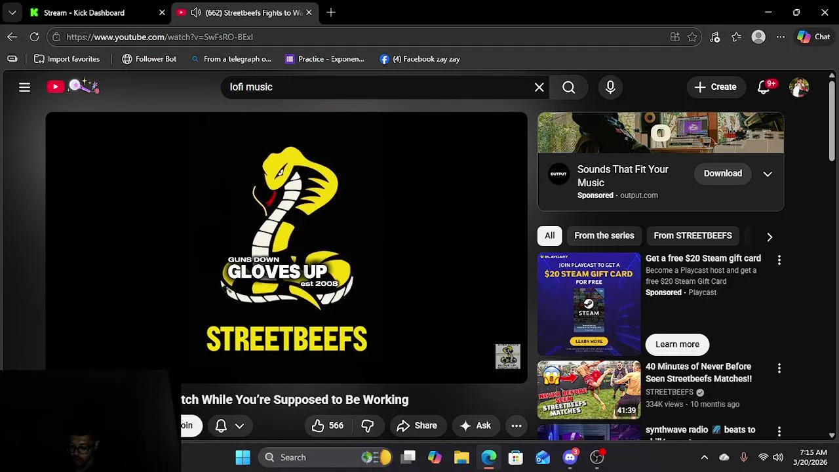Screen dimensions: 839x472
Task: View site information icon in address bar
Action: [56, 37]
